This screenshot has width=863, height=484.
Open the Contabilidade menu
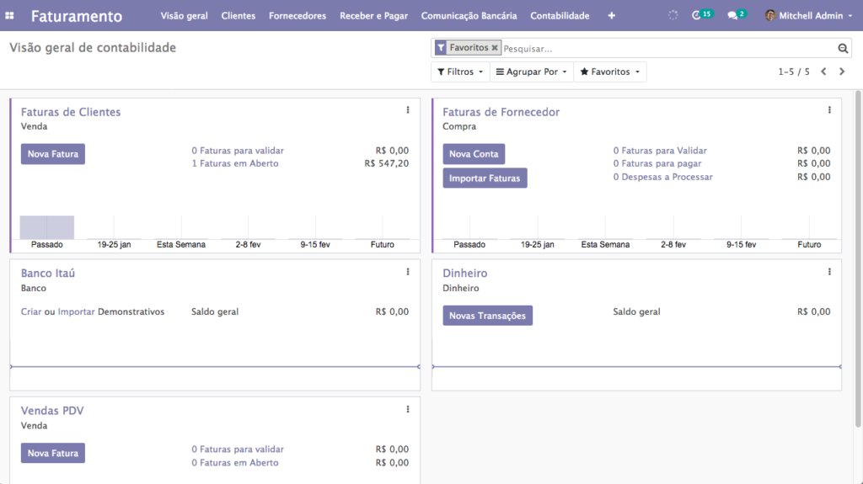click(560, 15)
